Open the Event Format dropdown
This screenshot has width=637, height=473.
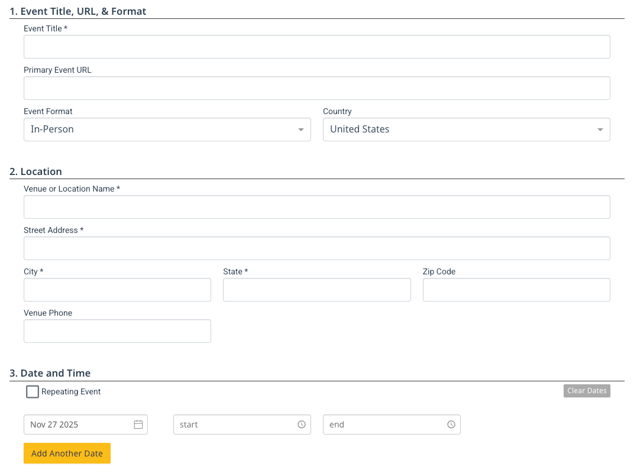pos(167,129)
